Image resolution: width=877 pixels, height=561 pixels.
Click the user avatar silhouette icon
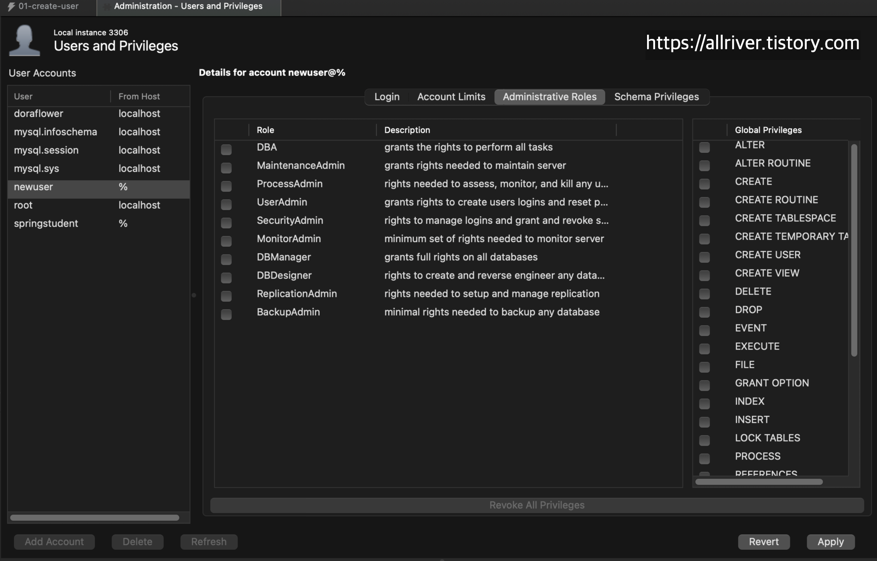tap(24, 41)
